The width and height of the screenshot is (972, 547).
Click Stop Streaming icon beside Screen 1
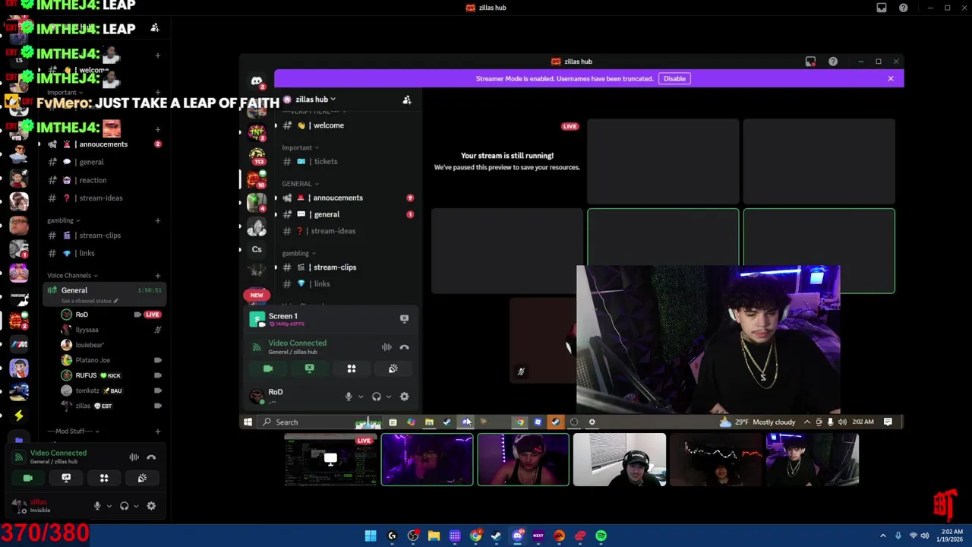tap(404, 319)
